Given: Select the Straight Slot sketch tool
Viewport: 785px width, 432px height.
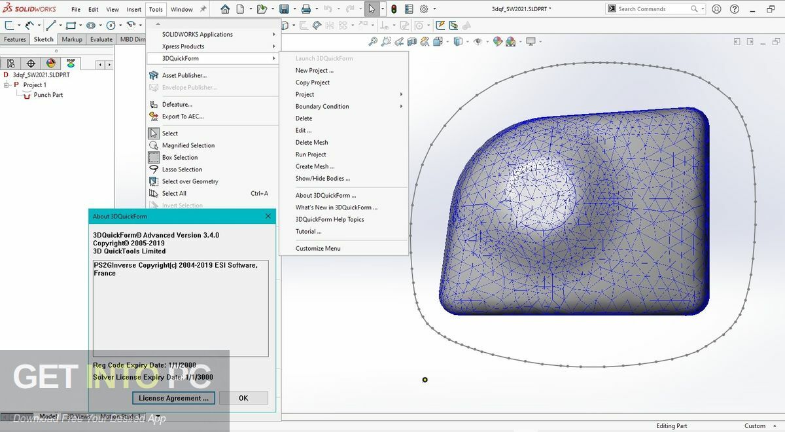Looking at the screenshot, I should pos(91,25).
